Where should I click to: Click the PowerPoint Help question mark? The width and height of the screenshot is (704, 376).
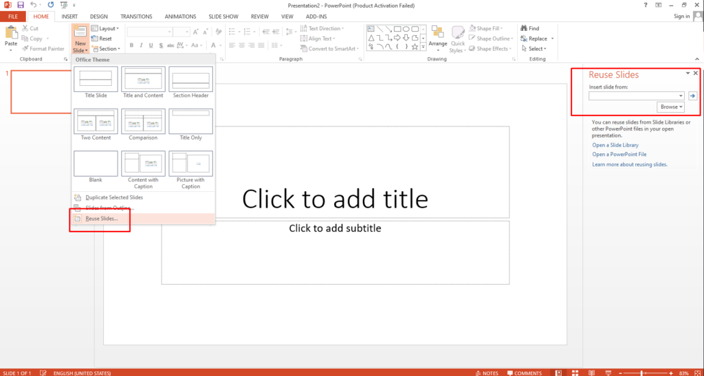pyautogui.click(x=645, y=5)
